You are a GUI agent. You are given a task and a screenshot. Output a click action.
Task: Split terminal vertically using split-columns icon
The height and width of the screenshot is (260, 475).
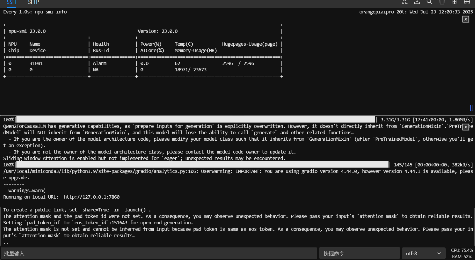(454, 2)
